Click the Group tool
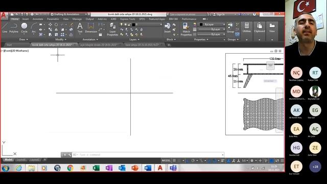The width and height of the screenshot is (327, 184). point(230,28)
